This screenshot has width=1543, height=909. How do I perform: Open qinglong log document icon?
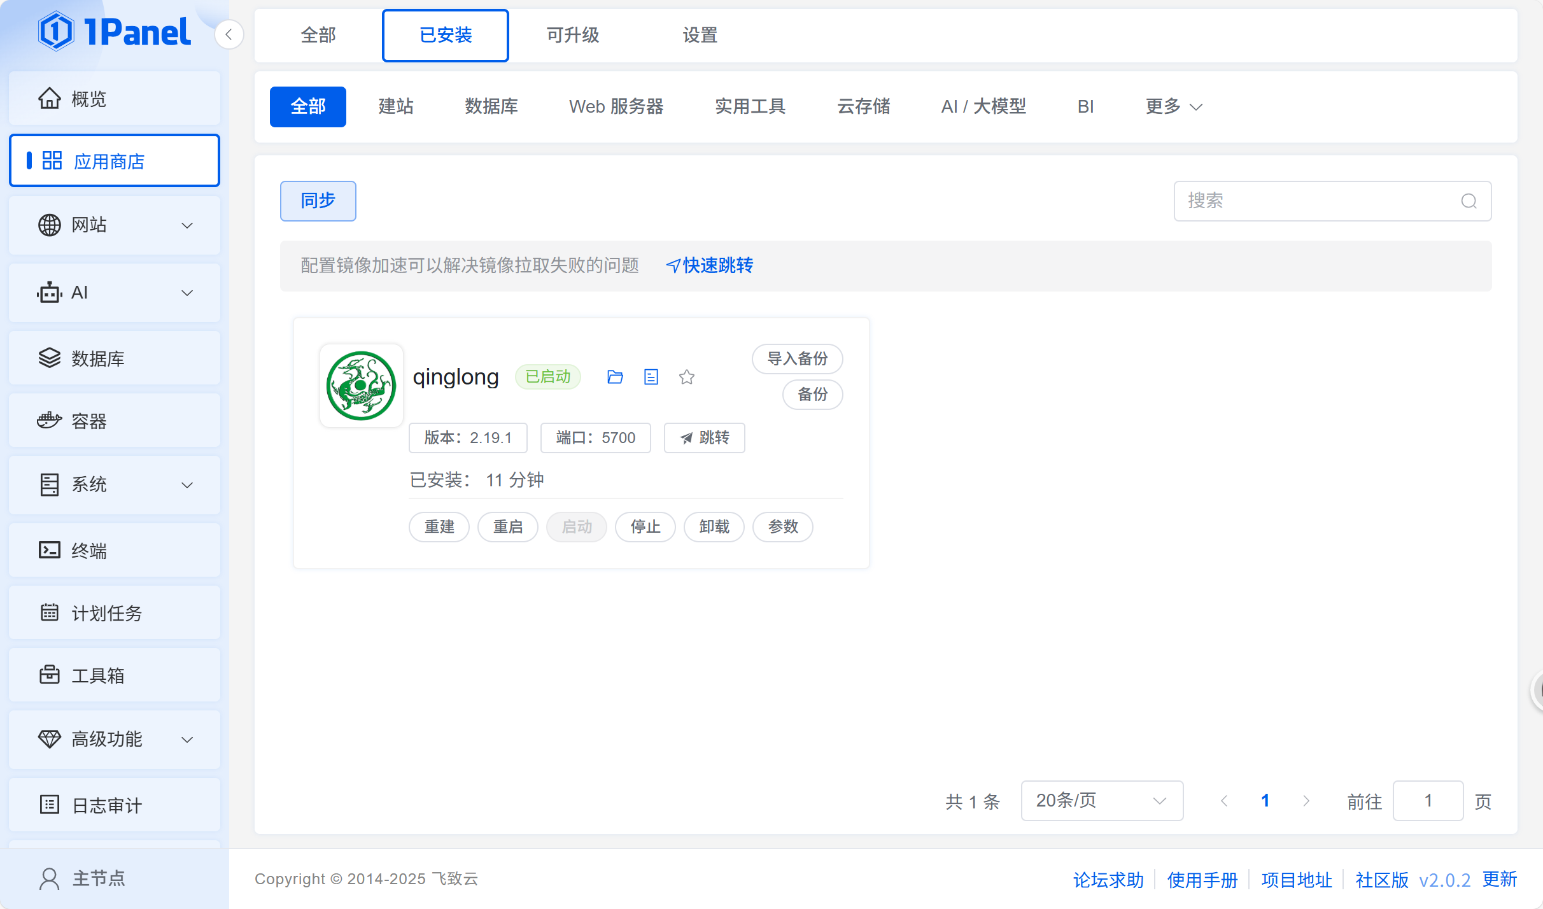[651, 377]
